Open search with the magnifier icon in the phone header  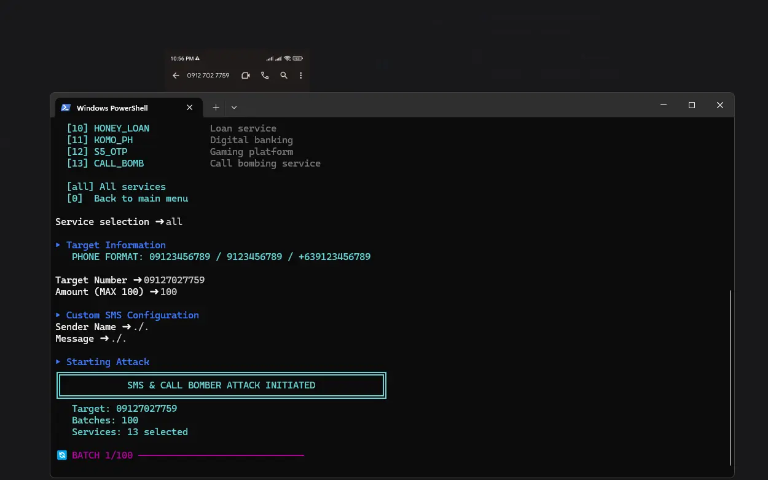[284, 76]
